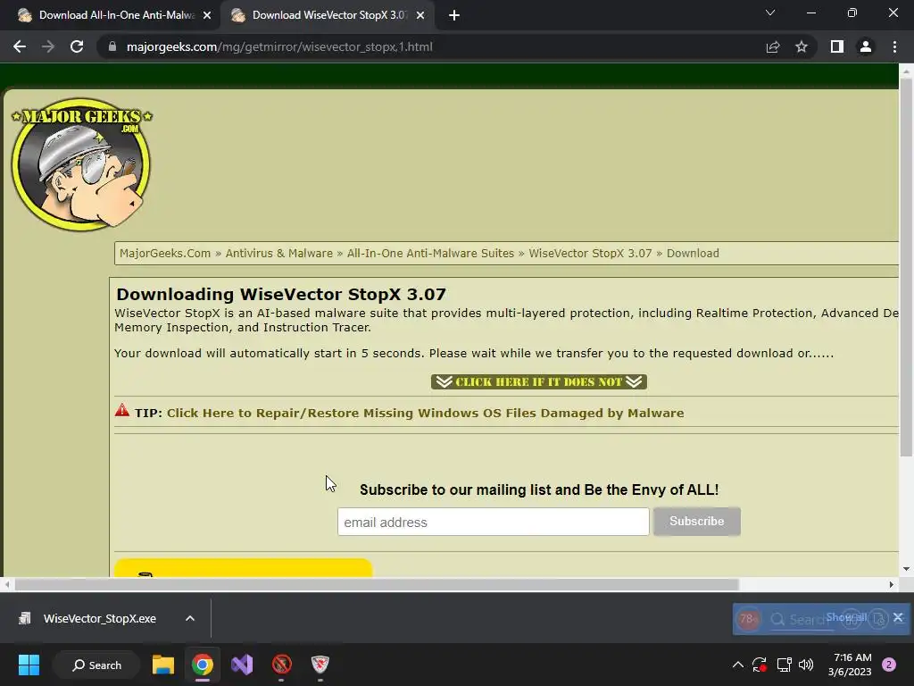Open the clock and calendar

click(850, 665)
